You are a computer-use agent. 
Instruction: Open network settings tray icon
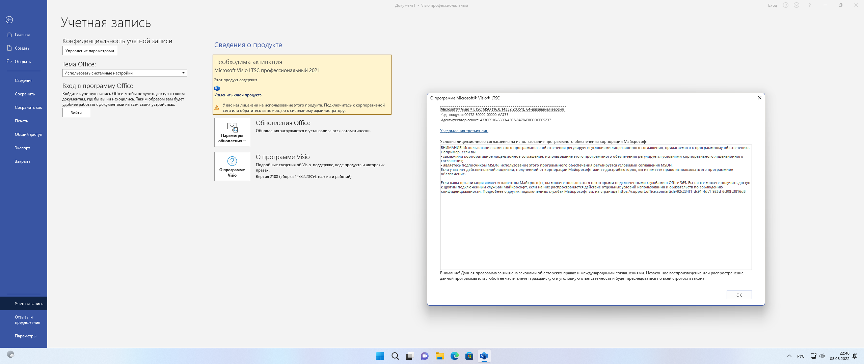813,356
